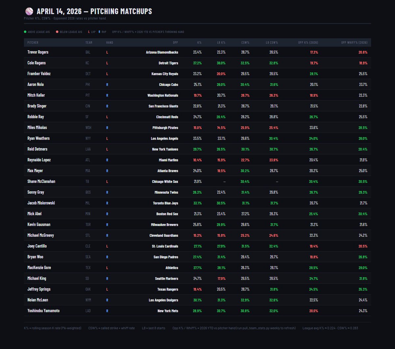Click opponent Chicago Cubs
The width and height of the screenshot is (395, 349).
pos(169,85)
